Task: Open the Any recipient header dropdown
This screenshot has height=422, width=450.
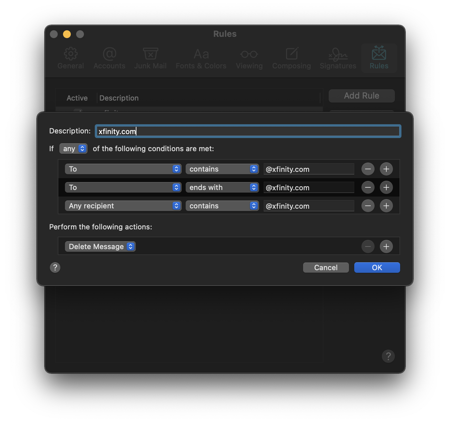Action: click(123, 206)
